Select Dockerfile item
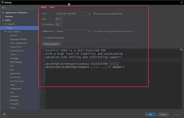 tap(14, 104)
